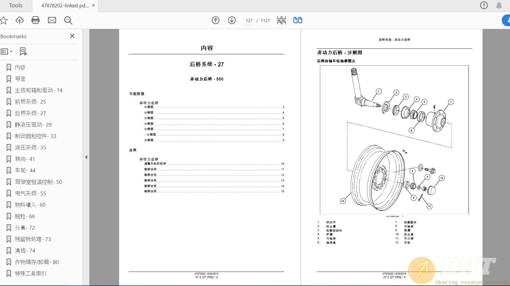Open the Tools tab
Viewport: 510px width, 286px height.
[16, 5]
